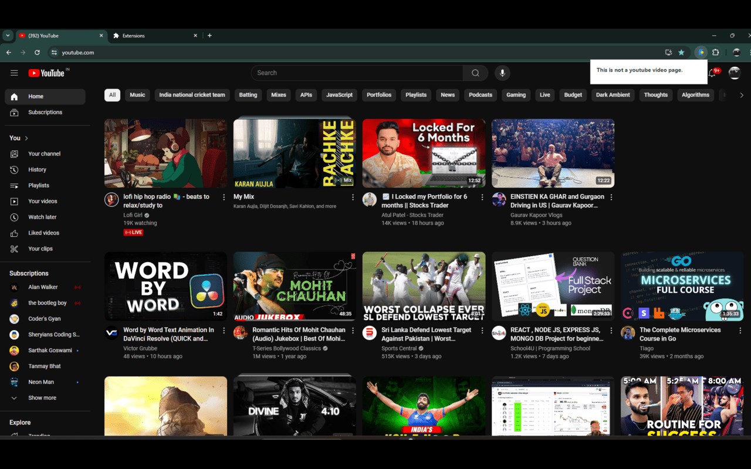Open a new browser tab
Screen dimensions: 751x469
tap(209, 36)
